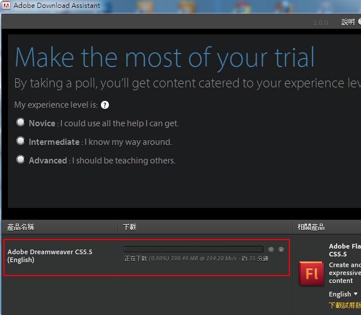Image resolution: width=361 pixels, height=315 pixels.
Task: Click the Adobe Flash Fl product icon
Action: tap(311, 273)
